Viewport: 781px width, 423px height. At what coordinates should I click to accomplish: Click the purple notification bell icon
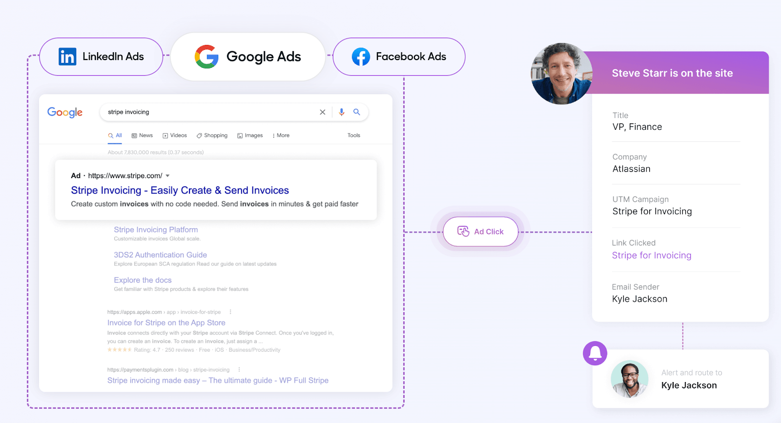pyautogui.click(x=595, y=353)
